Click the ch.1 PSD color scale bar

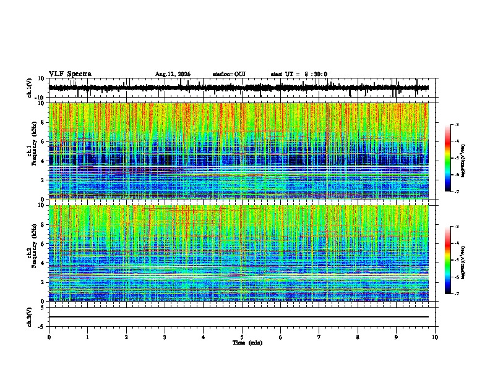coord(448,158)
